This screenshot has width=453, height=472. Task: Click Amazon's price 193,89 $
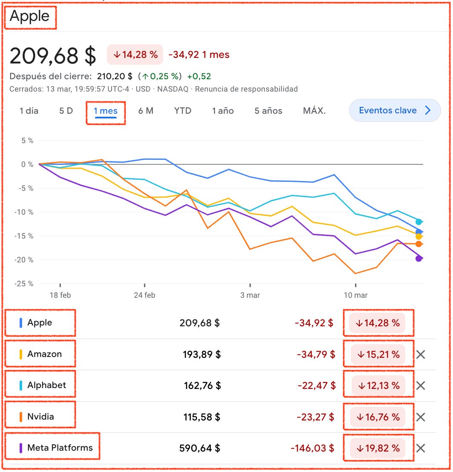click(x=202, y=354)
